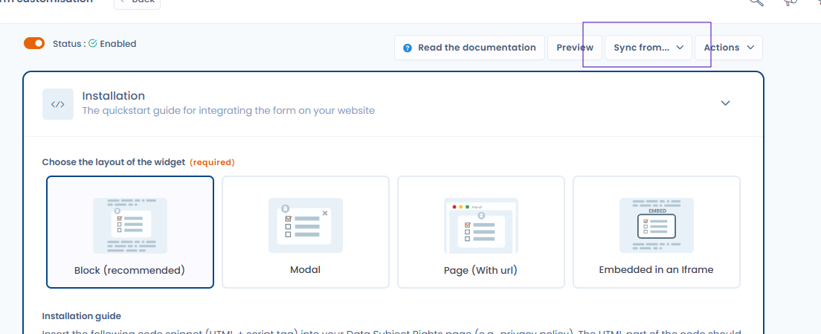Click the Back button at top
This screenshot has width=821, height=334.
pos(137,2)
